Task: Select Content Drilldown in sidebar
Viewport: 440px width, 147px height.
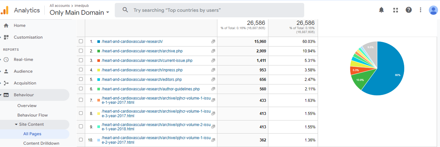Action: [41, 143]
